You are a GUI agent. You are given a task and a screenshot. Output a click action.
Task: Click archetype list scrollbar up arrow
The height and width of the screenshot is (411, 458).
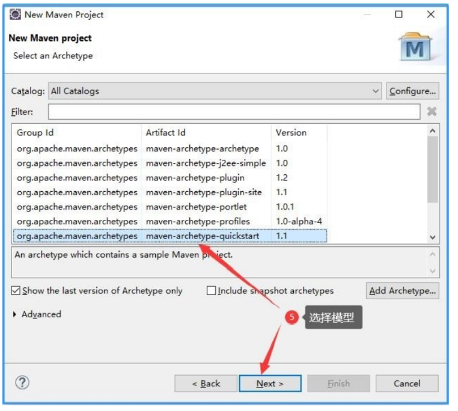pyautogui.click(x=433, y=131)
